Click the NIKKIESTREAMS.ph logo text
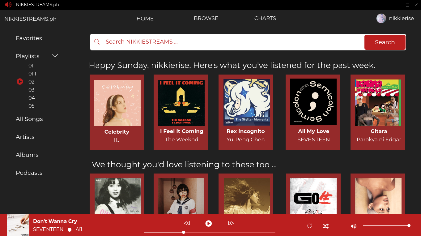The height and width of the screenshot is (236, 421). click(x=30, y=19)
